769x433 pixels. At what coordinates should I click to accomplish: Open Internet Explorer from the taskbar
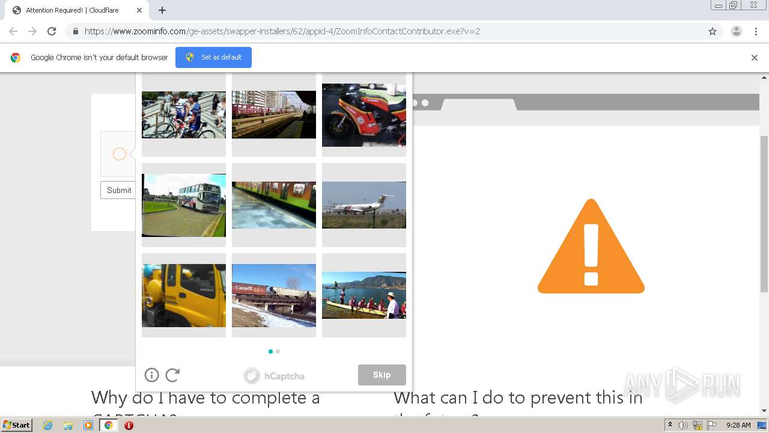(48, 425)
